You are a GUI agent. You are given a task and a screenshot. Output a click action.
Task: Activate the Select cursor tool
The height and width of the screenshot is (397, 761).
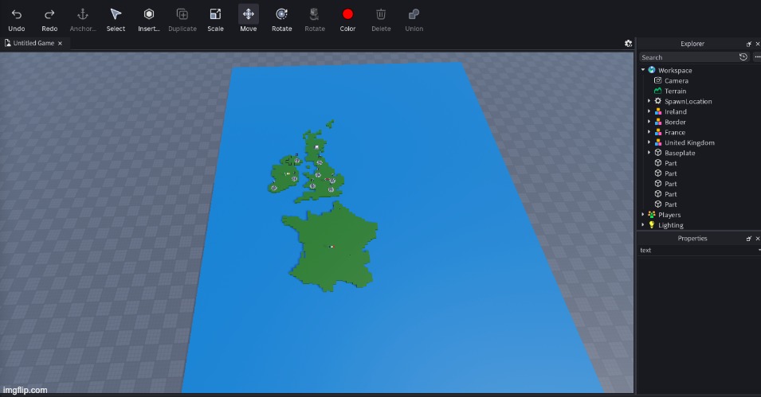coord(116,14)
